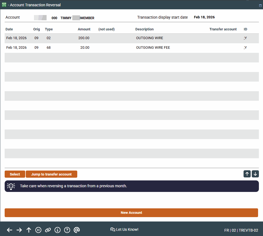Click the application icon in title bar
The height and width of the screenshot is (236, 263).
tap(4, 5)
